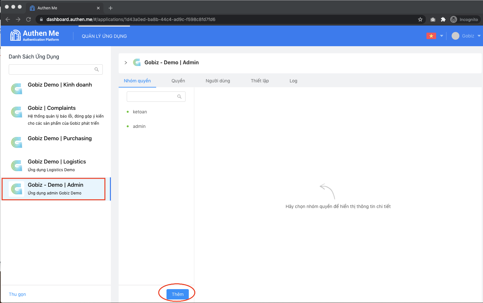Open the Thiết lập tab
Image resolution: width=483 pixels, height=303 pixels.
pyautogui.click(x=260, y=81)
